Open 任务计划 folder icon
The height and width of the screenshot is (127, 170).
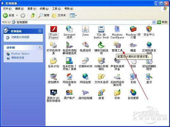click(53, 61)
